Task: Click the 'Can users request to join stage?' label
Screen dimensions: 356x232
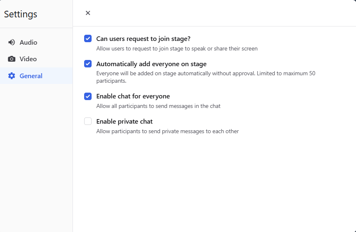Action: [143, 39]
